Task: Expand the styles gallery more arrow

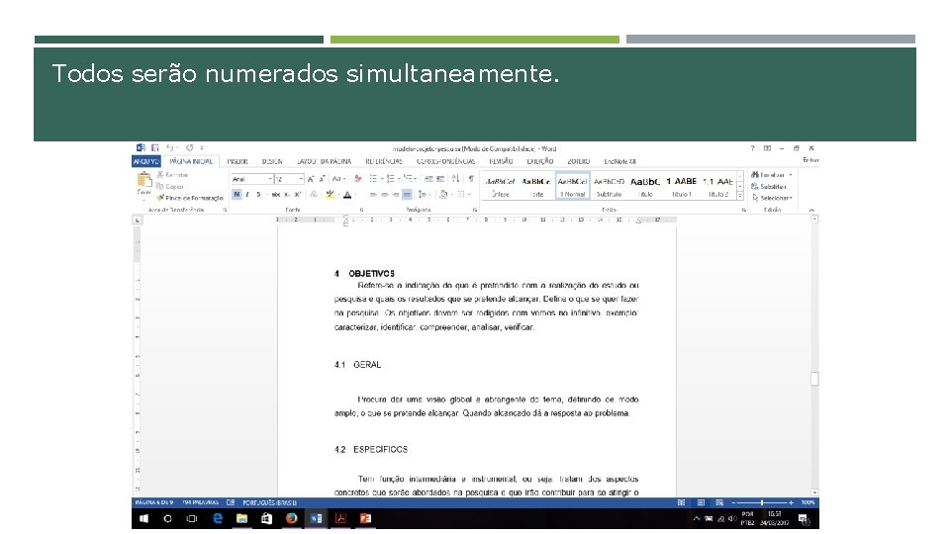Action: click(740, 196)
